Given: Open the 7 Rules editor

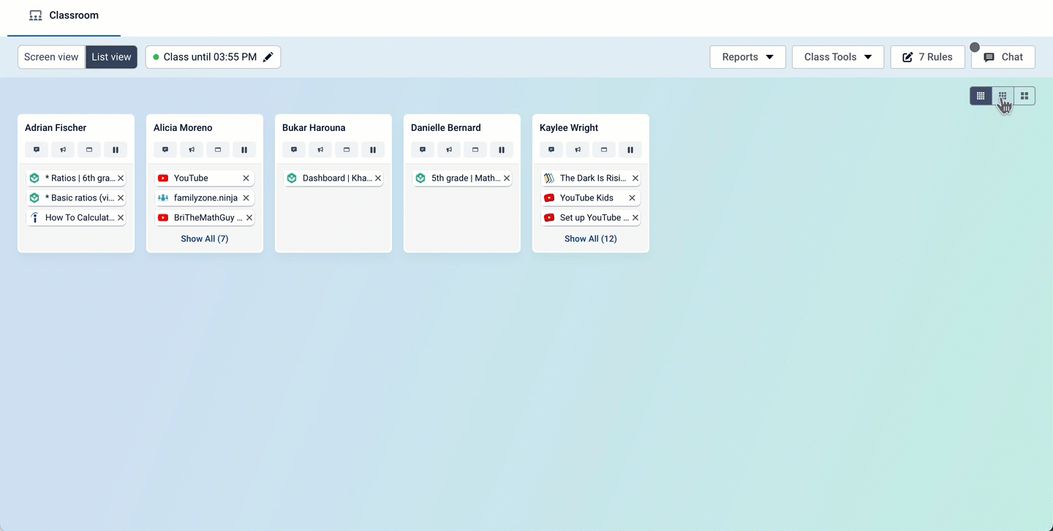Looking at the screenshot, I should (927, 57).
